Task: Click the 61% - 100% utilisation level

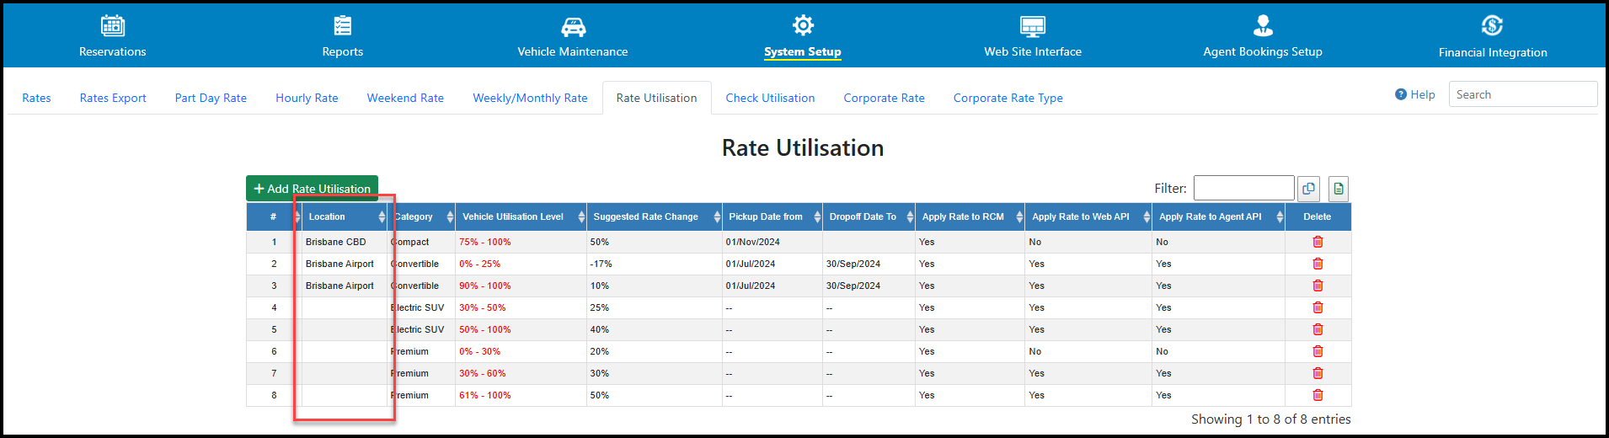Action: (485, 395)
